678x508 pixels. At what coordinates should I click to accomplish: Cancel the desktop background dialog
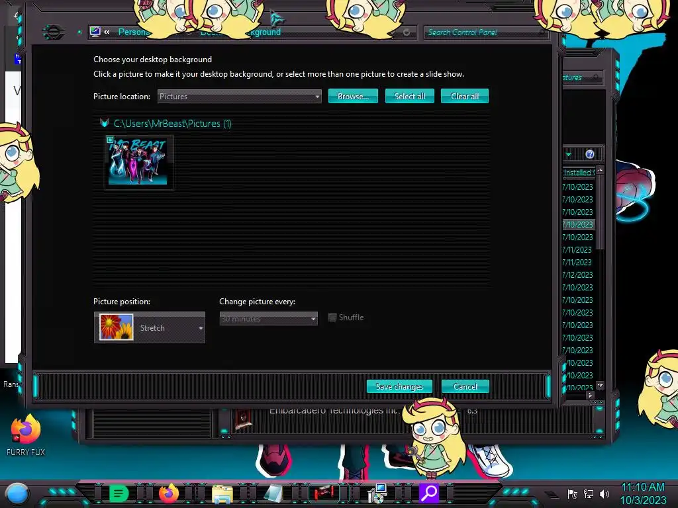click(x=465, y=386)
